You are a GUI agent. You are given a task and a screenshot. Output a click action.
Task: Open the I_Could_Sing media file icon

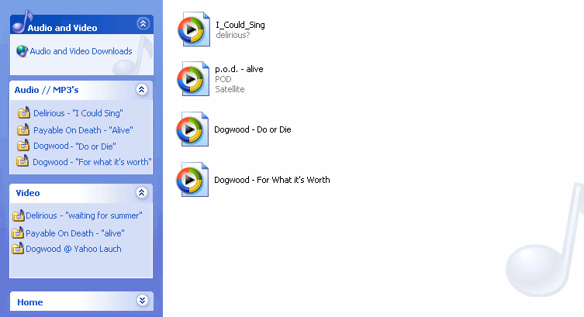click(x=194, y=29)
